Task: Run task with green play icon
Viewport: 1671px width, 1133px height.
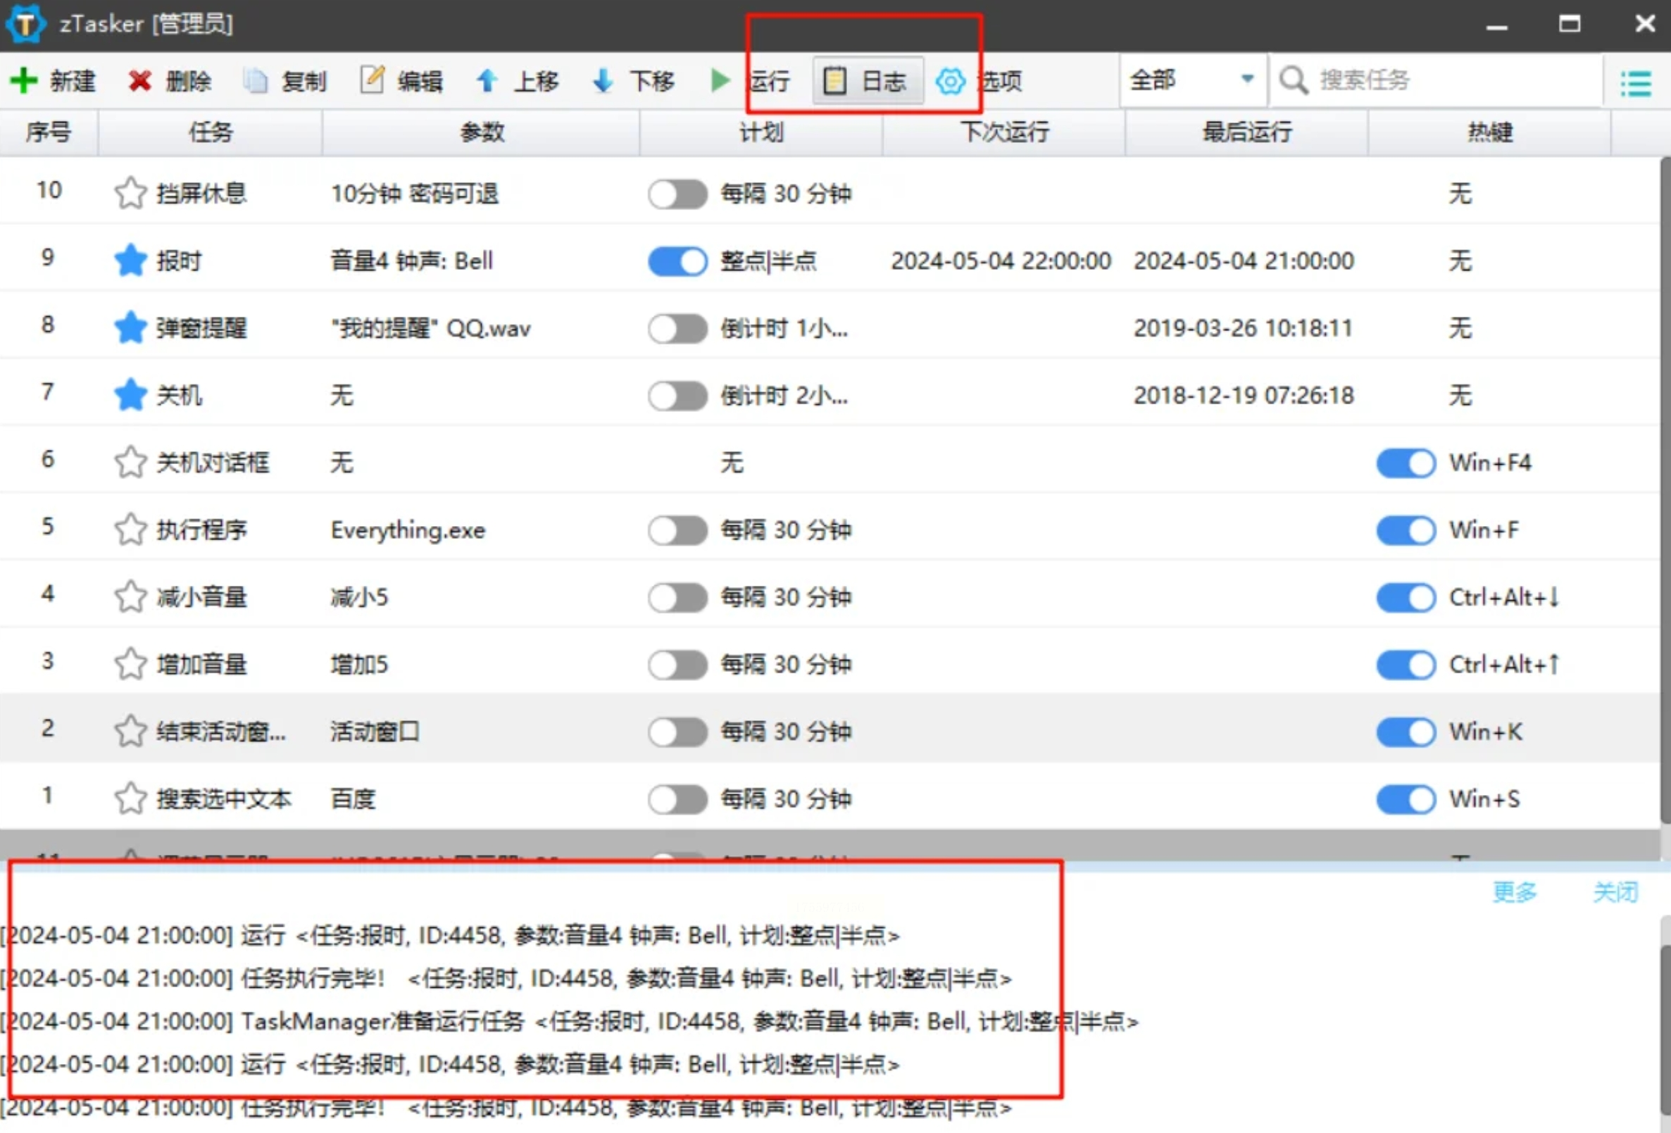Action: (719, 80)
